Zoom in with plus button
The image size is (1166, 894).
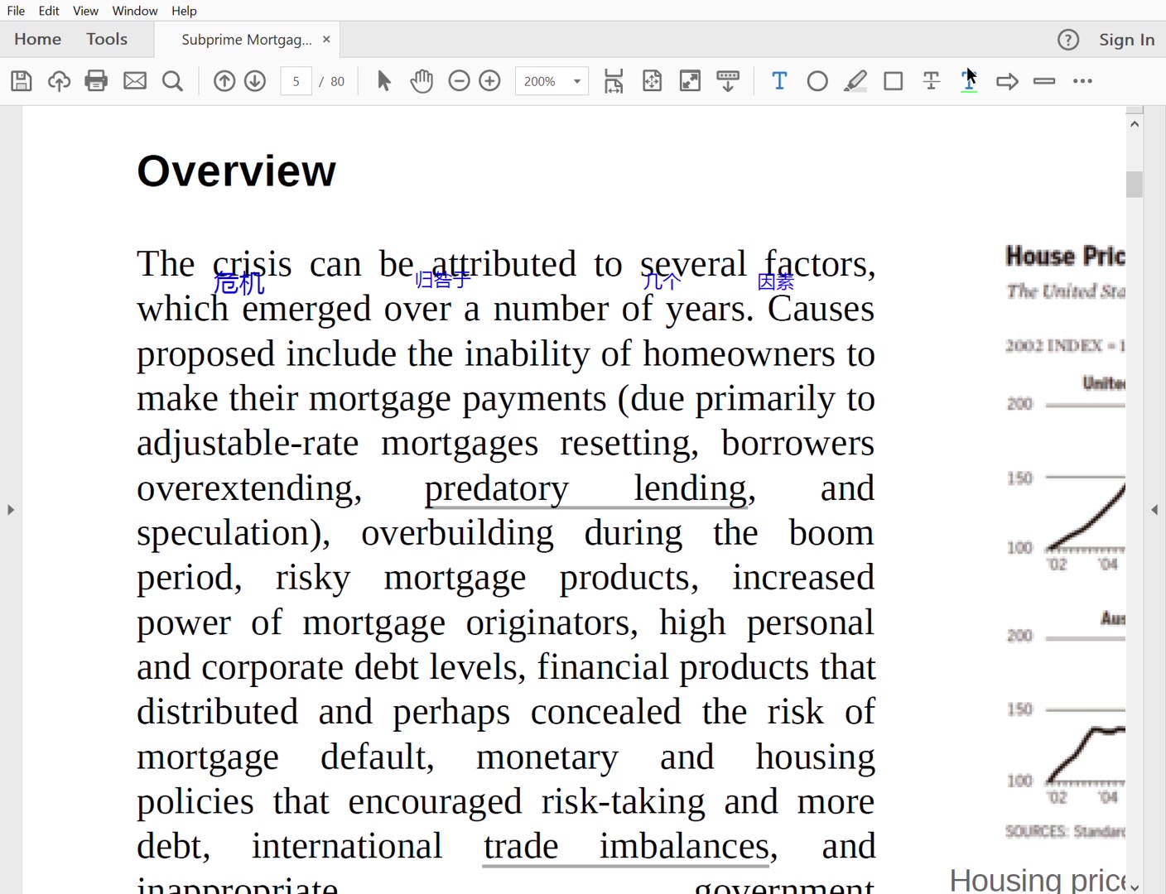click(x=490, y=81)
